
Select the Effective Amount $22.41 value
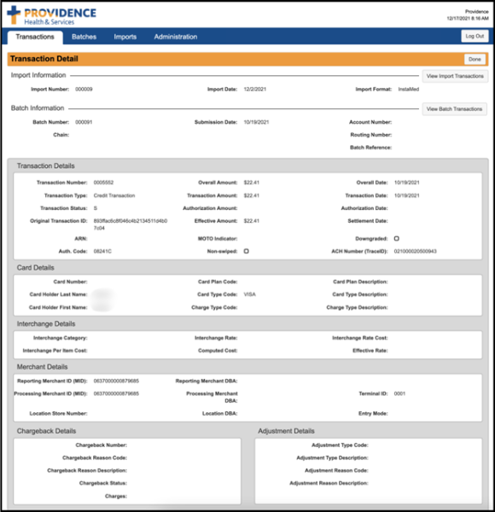[252, 221]
